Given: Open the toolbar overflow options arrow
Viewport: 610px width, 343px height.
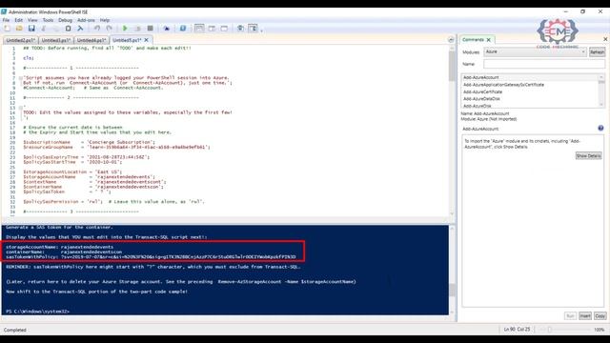Looking at the screenshot, I should pyautogui.click(x=261, y=30).
